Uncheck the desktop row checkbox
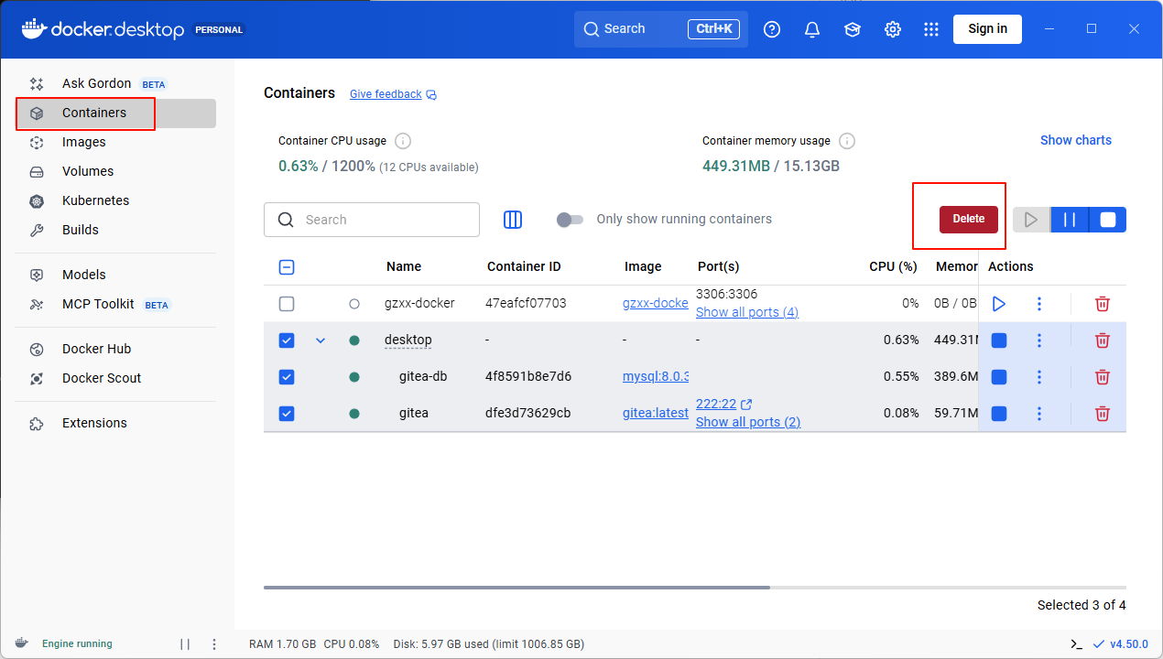The height and width of the screenshot is (659, 1163). pos(287,340)
